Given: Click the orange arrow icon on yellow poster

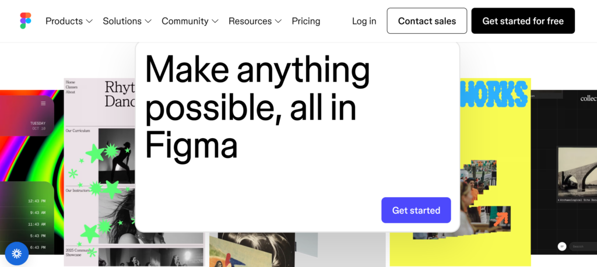Looking at the screenshot, I should click(501, 219).
